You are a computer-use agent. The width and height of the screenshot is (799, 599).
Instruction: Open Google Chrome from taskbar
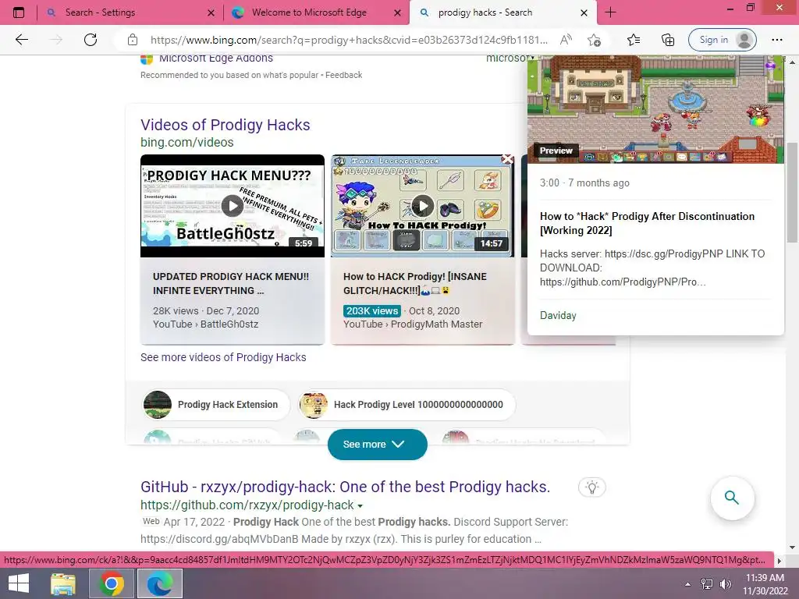coord(112,583)
